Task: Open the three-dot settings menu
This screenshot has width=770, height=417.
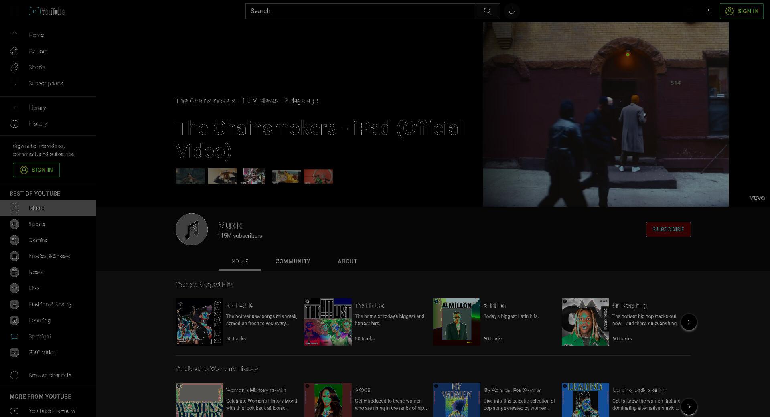Action: click(709, 11)
